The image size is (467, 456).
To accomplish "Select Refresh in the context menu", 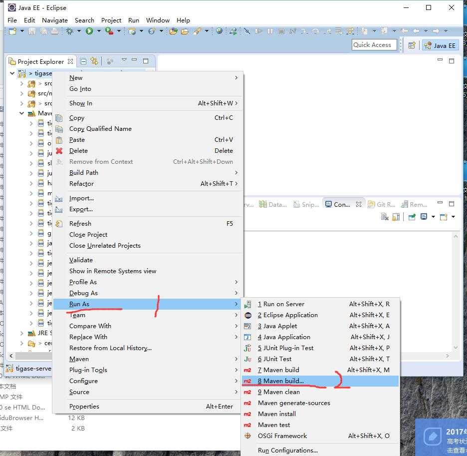I will pos(147,224).
